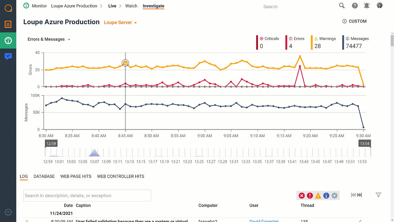Open the Loupe home logo icon

click(8, 8)
